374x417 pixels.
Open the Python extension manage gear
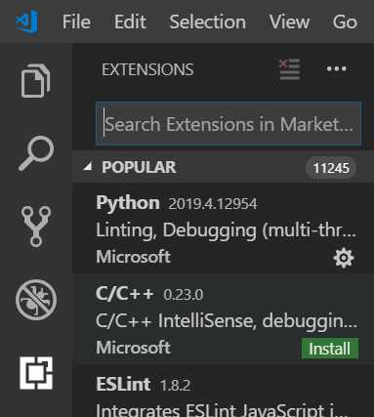(344, 258)
